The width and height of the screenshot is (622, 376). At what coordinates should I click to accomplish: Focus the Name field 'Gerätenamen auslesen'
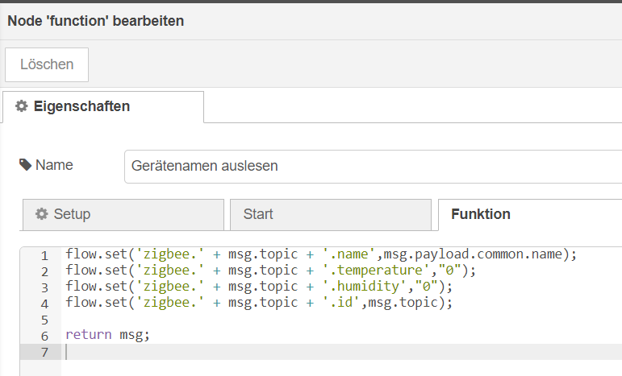(373, 167)
